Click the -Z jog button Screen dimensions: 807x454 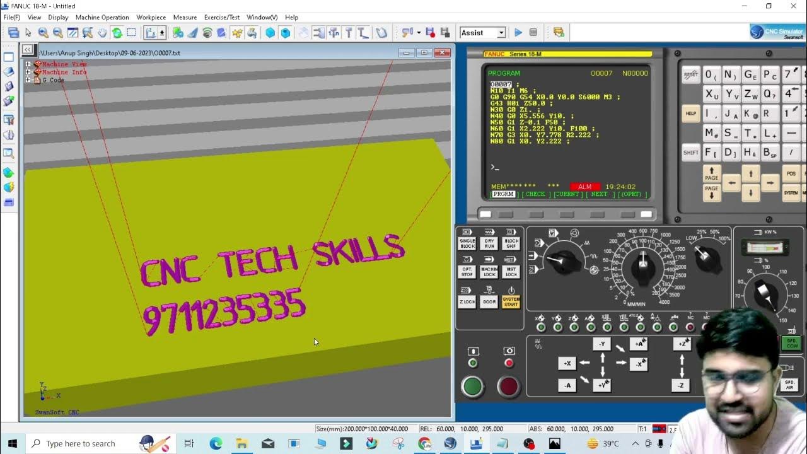(x=680, y=385)
